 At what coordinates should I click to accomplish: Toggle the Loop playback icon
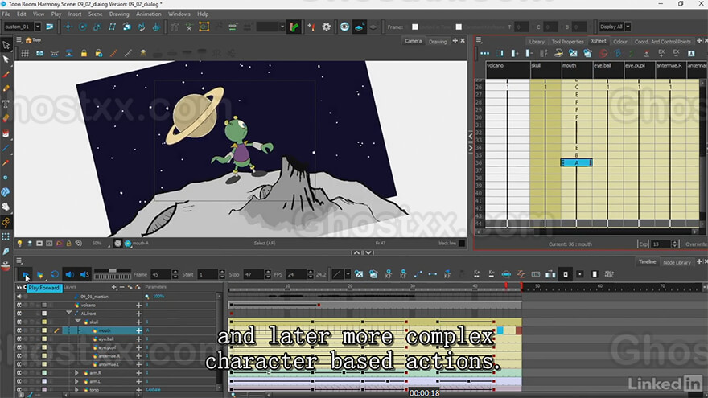(55, 274)
